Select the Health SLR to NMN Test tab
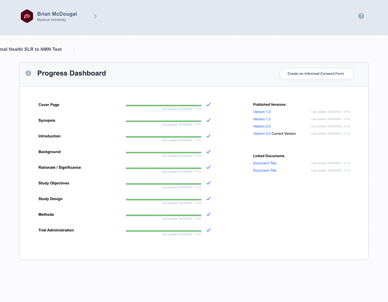The image size is (388, 302). (31, 49)
